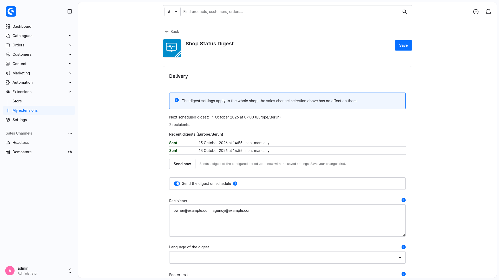Image resolution: width=499 pixels, height=280 pixels.
Task: Click the Recent digests (Europe/Berlin) heading
Action: tap(196, 134)
